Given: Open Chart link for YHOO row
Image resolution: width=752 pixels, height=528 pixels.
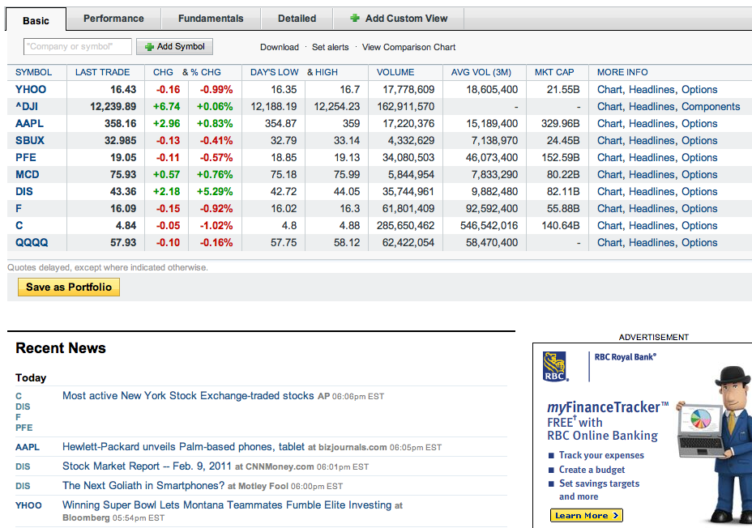Looking at the screenshot, I should coord(609,90).
